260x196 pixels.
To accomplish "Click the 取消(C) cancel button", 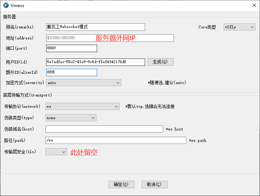I will (154, 184).
